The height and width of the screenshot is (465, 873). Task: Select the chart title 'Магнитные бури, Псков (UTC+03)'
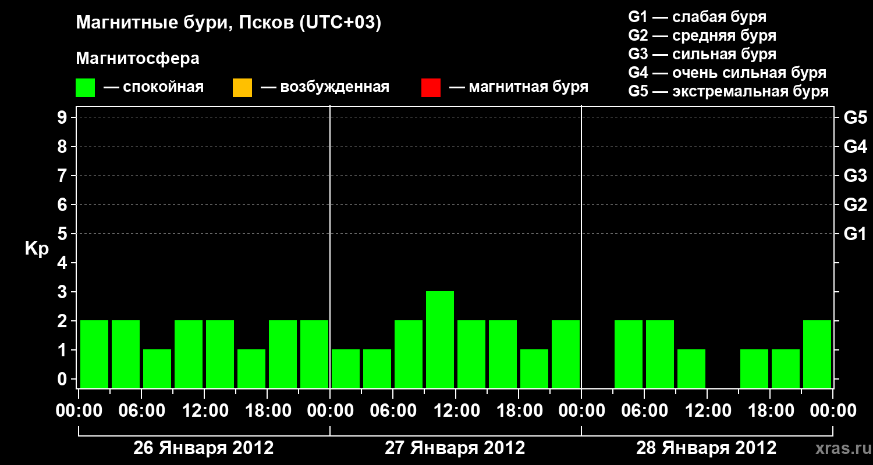point(229,23)
